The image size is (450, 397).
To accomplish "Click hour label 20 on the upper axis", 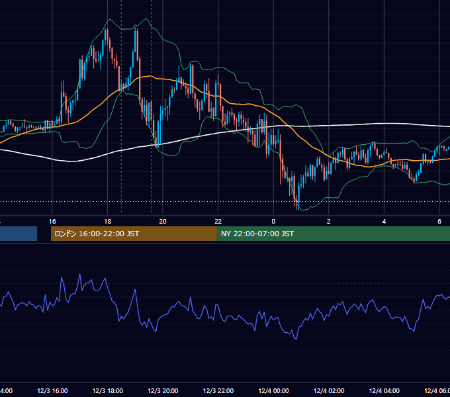I will click(x=163, y=222).
